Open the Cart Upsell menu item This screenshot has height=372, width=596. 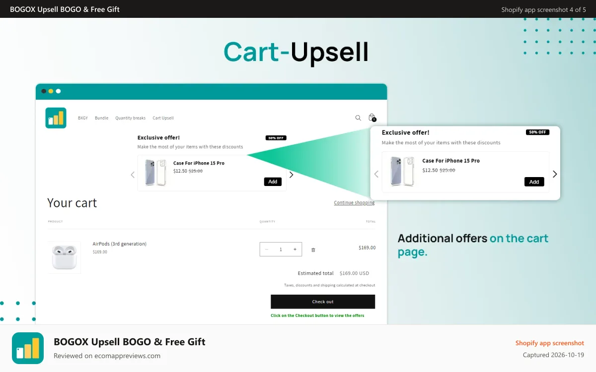coord(163,118)
